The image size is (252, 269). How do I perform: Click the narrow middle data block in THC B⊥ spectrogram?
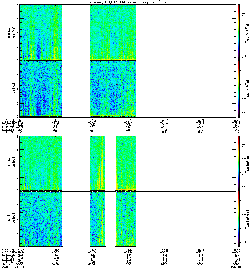tap(98, 163)
